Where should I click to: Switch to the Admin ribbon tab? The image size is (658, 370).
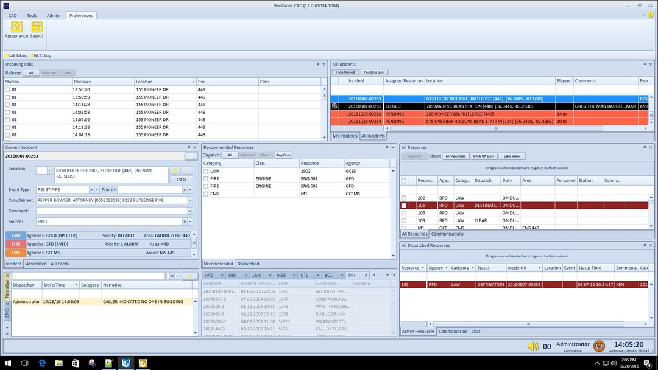click(53, 15)
